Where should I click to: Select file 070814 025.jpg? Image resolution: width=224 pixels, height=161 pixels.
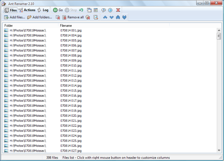tap(71, 141)
